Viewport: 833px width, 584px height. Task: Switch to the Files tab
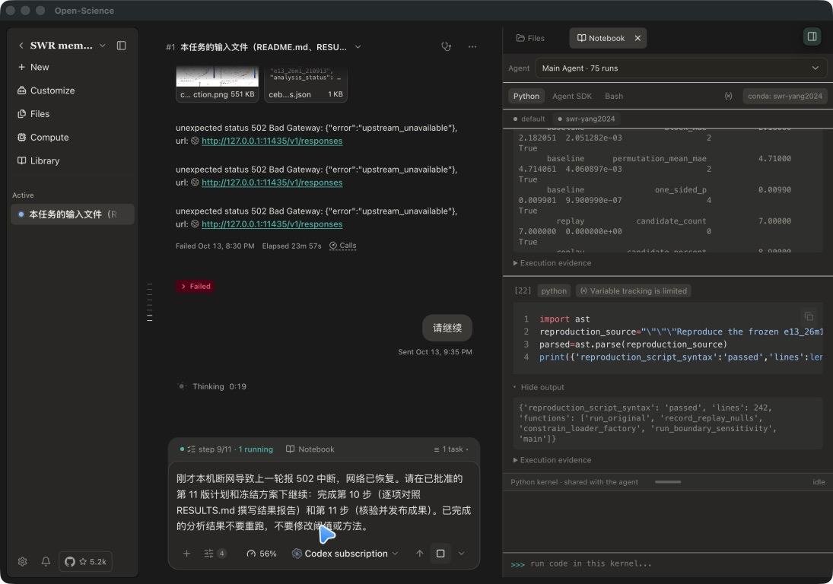click(530, 38)
